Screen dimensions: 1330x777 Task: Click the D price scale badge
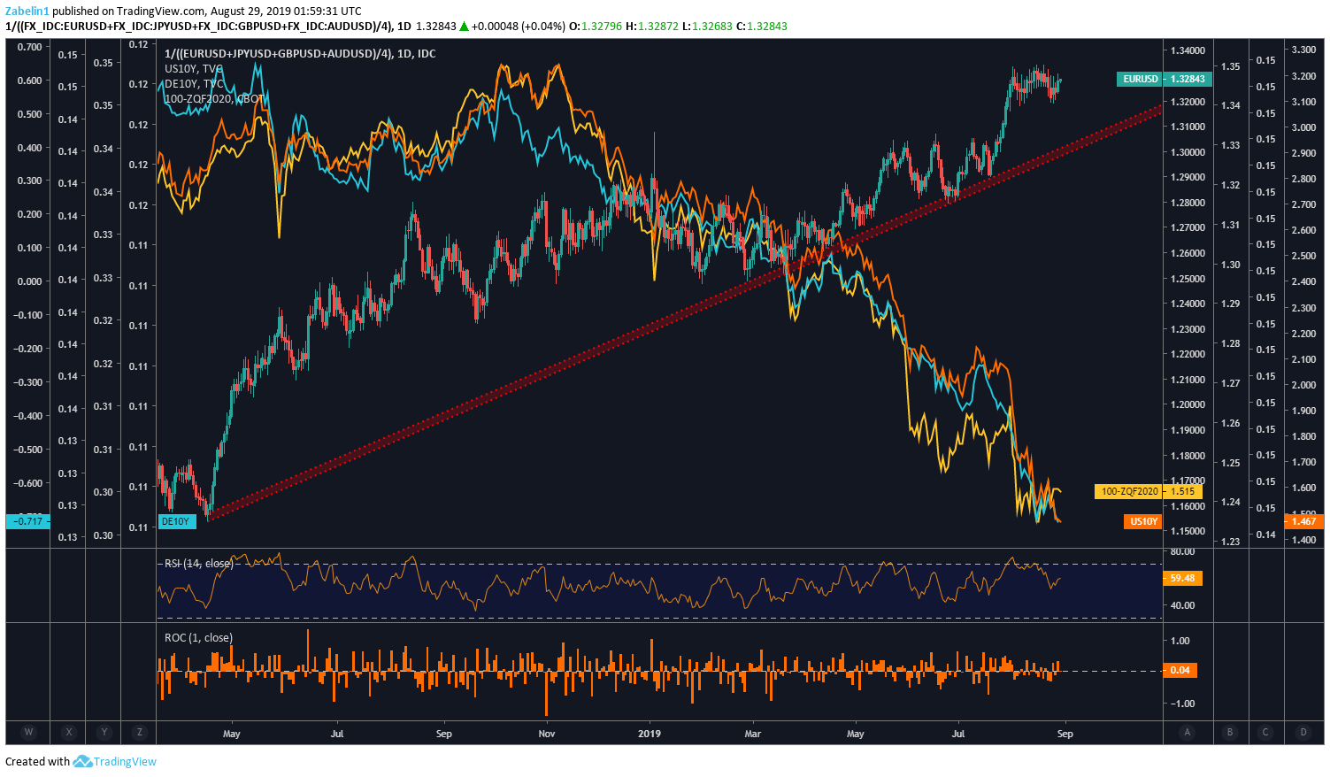click(1303, 732)
